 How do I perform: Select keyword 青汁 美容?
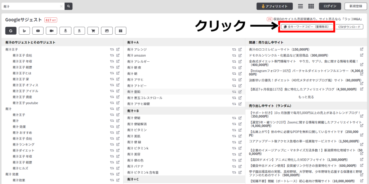point(134,154)
